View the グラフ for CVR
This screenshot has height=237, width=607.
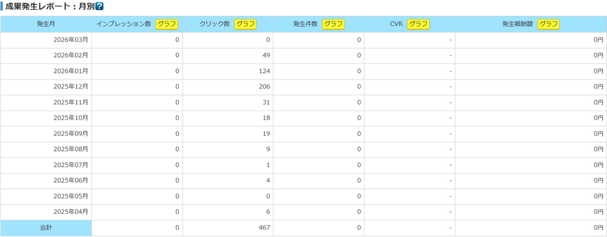pyautogui.click(x=418, y=24)
